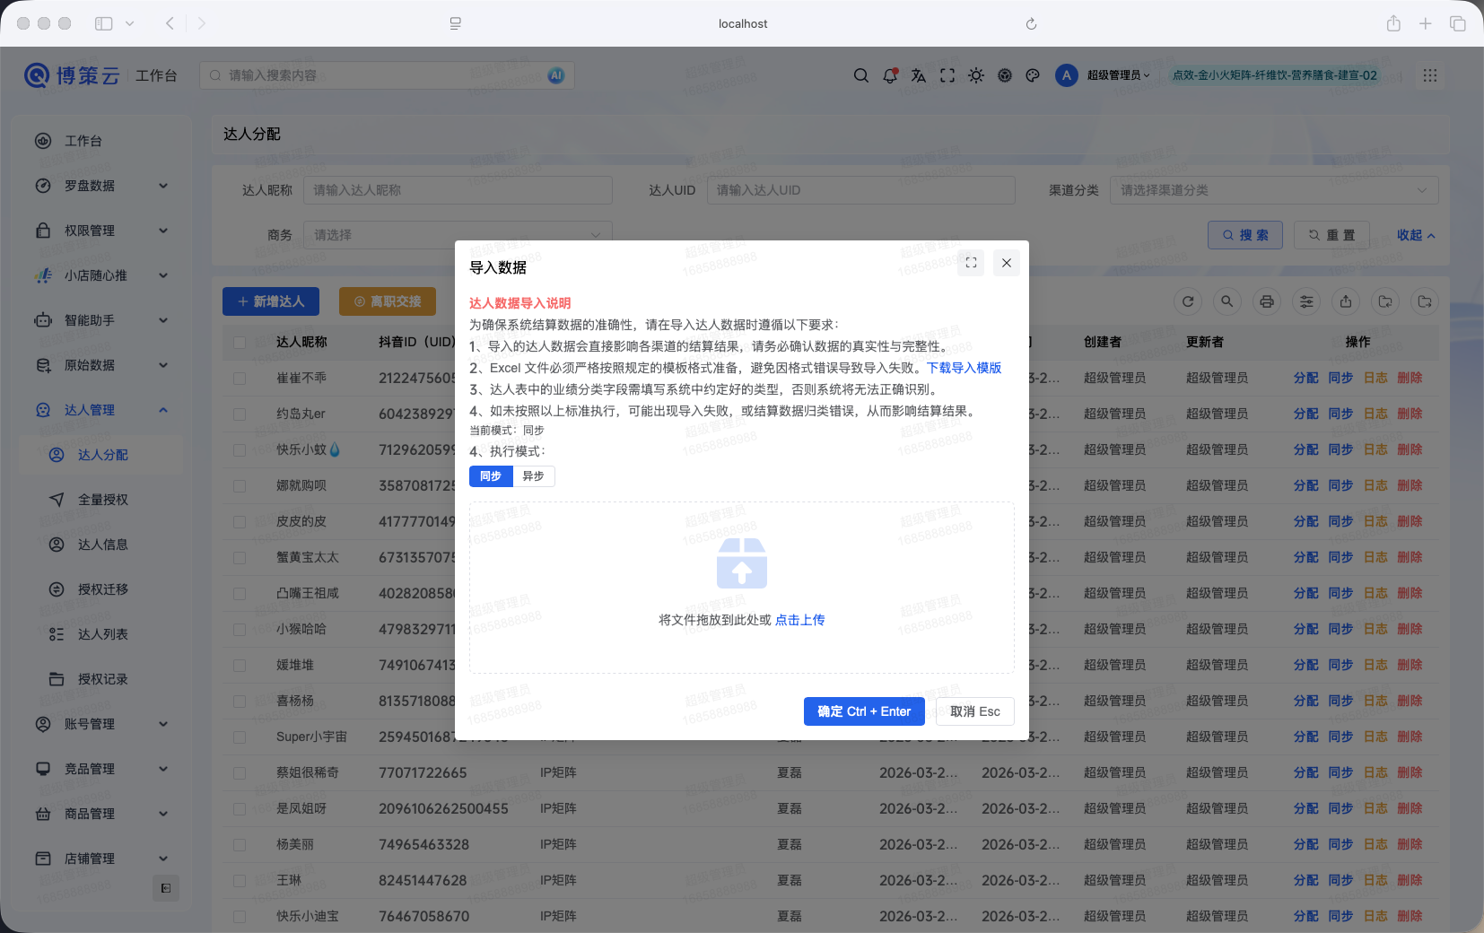Click the upload box icon in drop zone
Viewport: 1484px width, 933px height.
742,562
